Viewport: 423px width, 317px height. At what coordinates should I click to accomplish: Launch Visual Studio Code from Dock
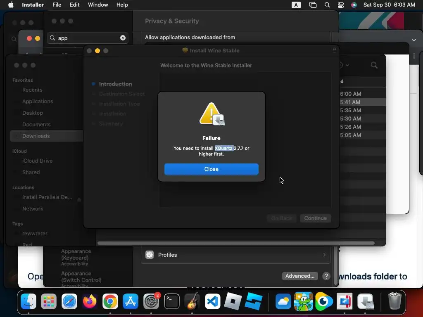212,301
